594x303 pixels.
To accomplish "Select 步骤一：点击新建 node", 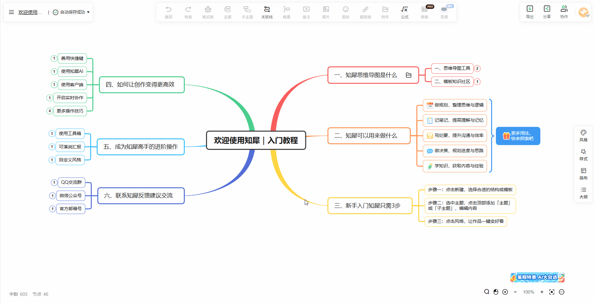I will pos(470,190).
